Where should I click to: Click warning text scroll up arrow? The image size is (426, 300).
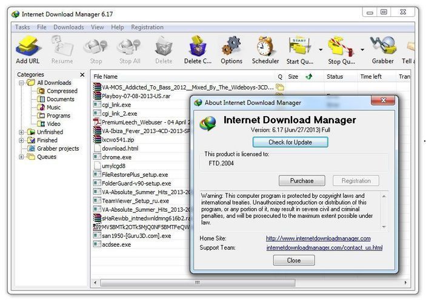384,196
